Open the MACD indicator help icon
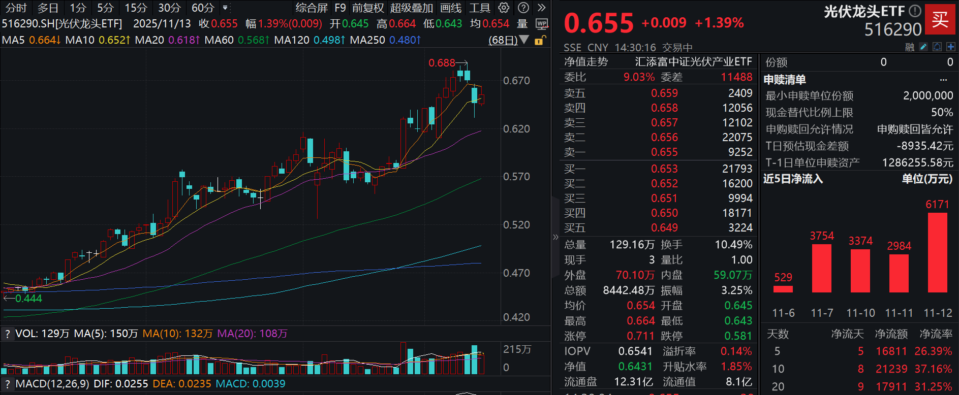959x395 pixels. 7,384
